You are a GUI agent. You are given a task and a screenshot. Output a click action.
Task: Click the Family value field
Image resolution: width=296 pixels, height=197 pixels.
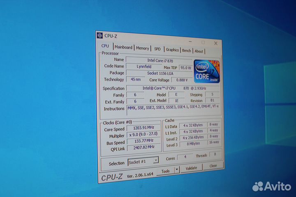135,95
